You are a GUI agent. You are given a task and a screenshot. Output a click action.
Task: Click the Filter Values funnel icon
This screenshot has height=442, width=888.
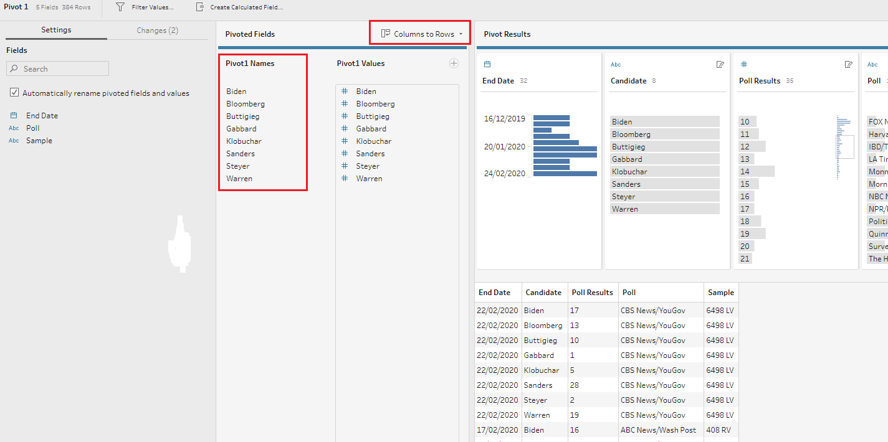point(120,7)
